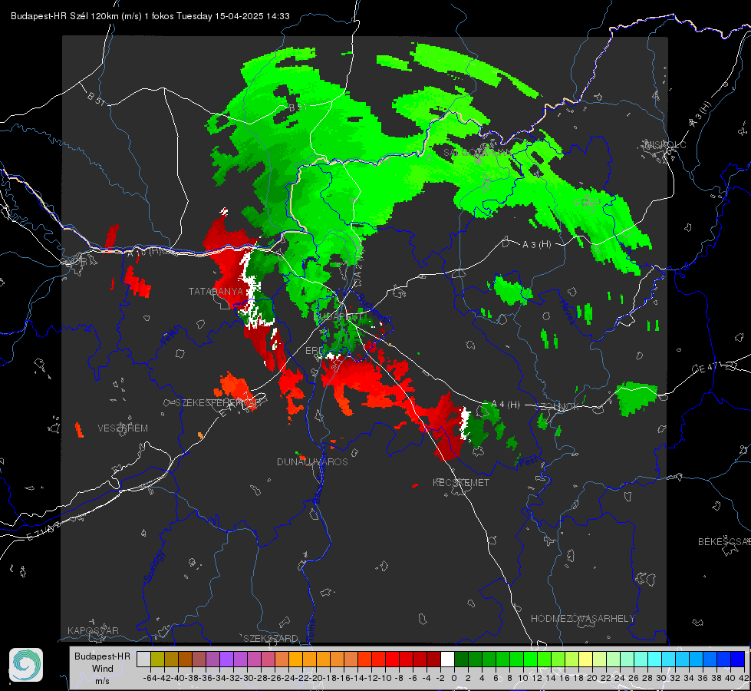Click the swirl weather service logo
The height and width of the screenshot is (691, 751).
click(26, 665)
